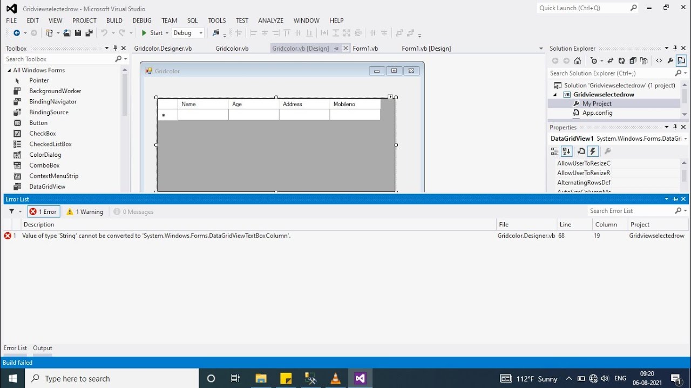Open File Explorer from the taskbar

(261, 378)
